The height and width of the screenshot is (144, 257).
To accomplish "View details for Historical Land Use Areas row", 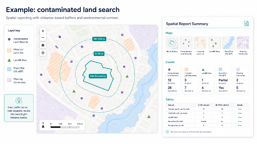I will 240,113.
